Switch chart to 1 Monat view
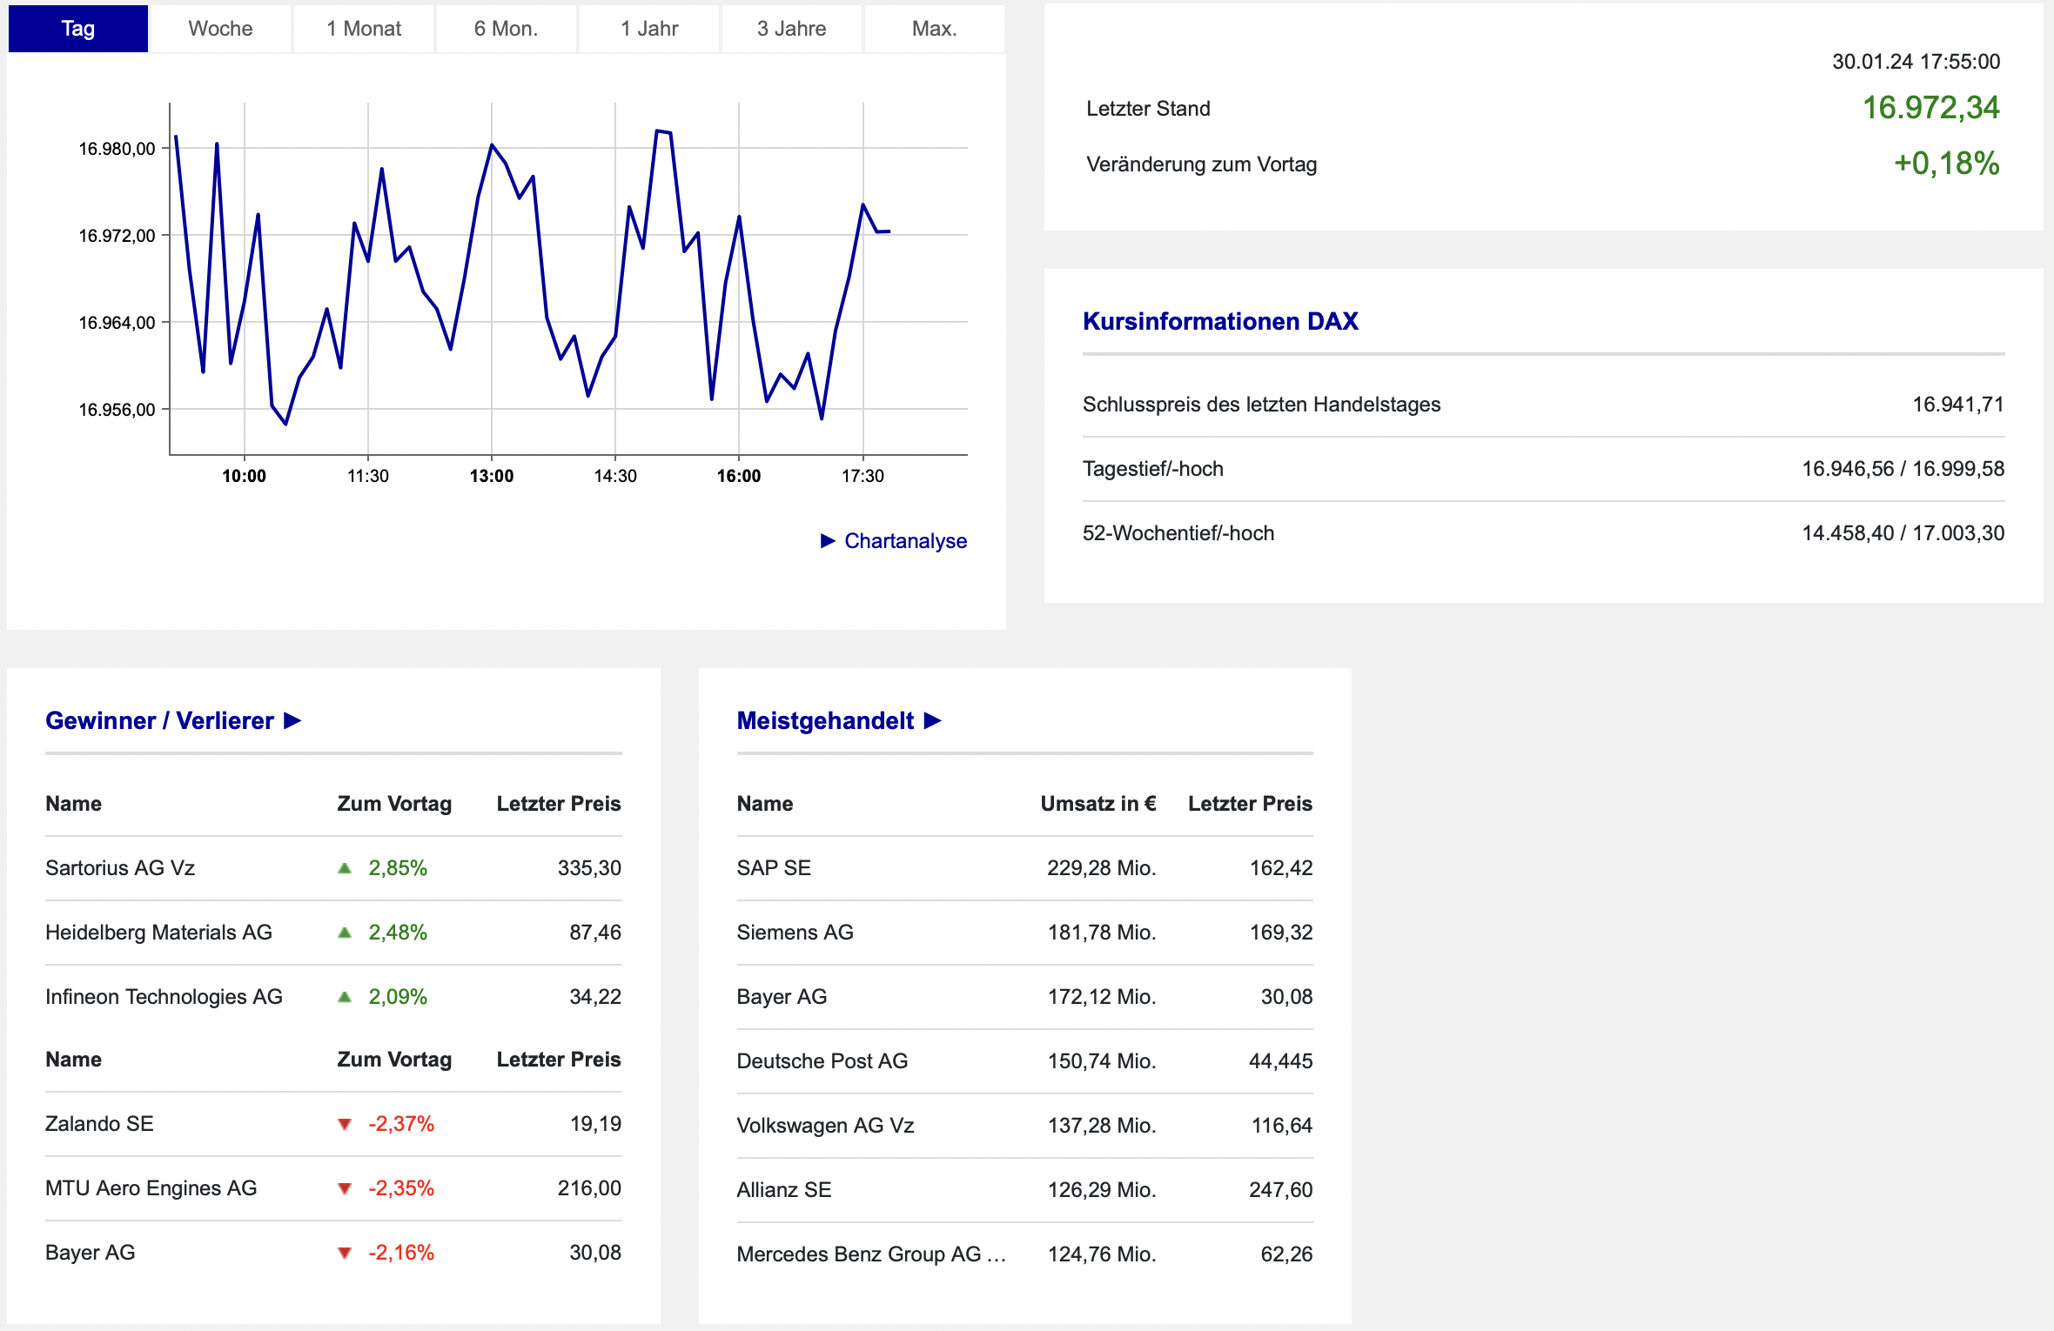 [364, 29]
